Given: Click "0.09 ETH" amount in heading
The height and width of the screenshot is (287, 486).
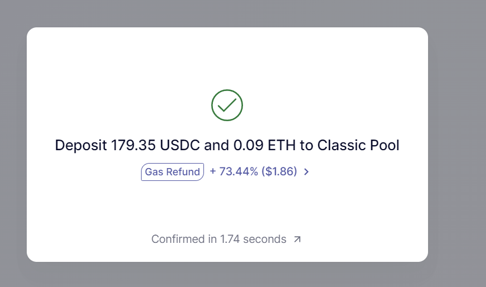Looking at the screenshot, I should point(264,145).
